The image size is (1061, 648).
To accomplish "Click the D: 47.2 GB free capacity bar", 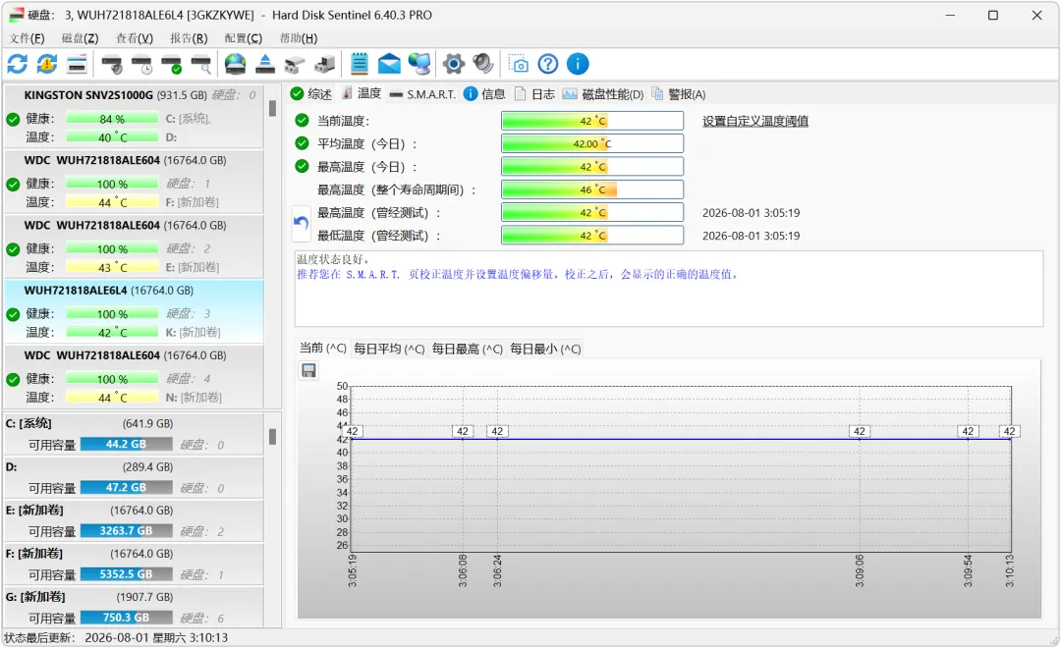I will click(126, 488).
